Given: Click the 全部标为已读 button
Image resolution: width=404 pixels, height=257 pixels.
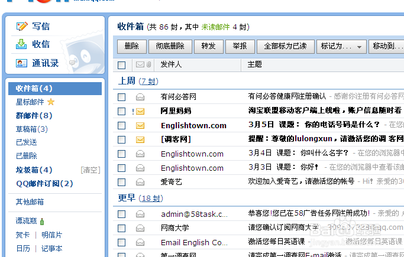Looking at the screenshot, I should tap(286, 47).
